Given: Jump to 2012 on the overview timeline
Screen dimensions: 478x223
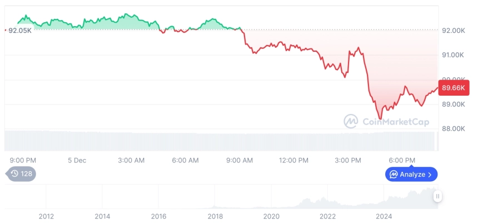Looking at the screenshot, I should (x=46, y=216).
